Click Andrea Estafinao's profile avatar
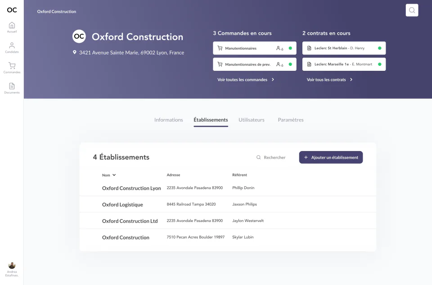Screen dimensions: 432x285 [12, 266]
